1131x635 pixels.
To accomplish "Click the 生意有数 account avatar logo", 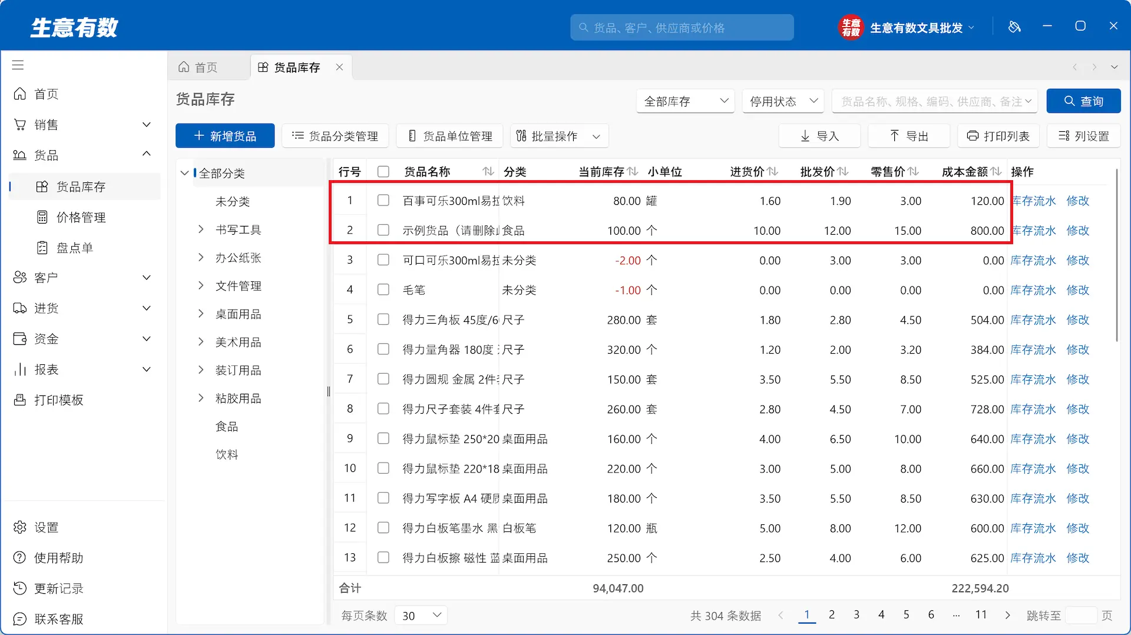I will [851, 27].
